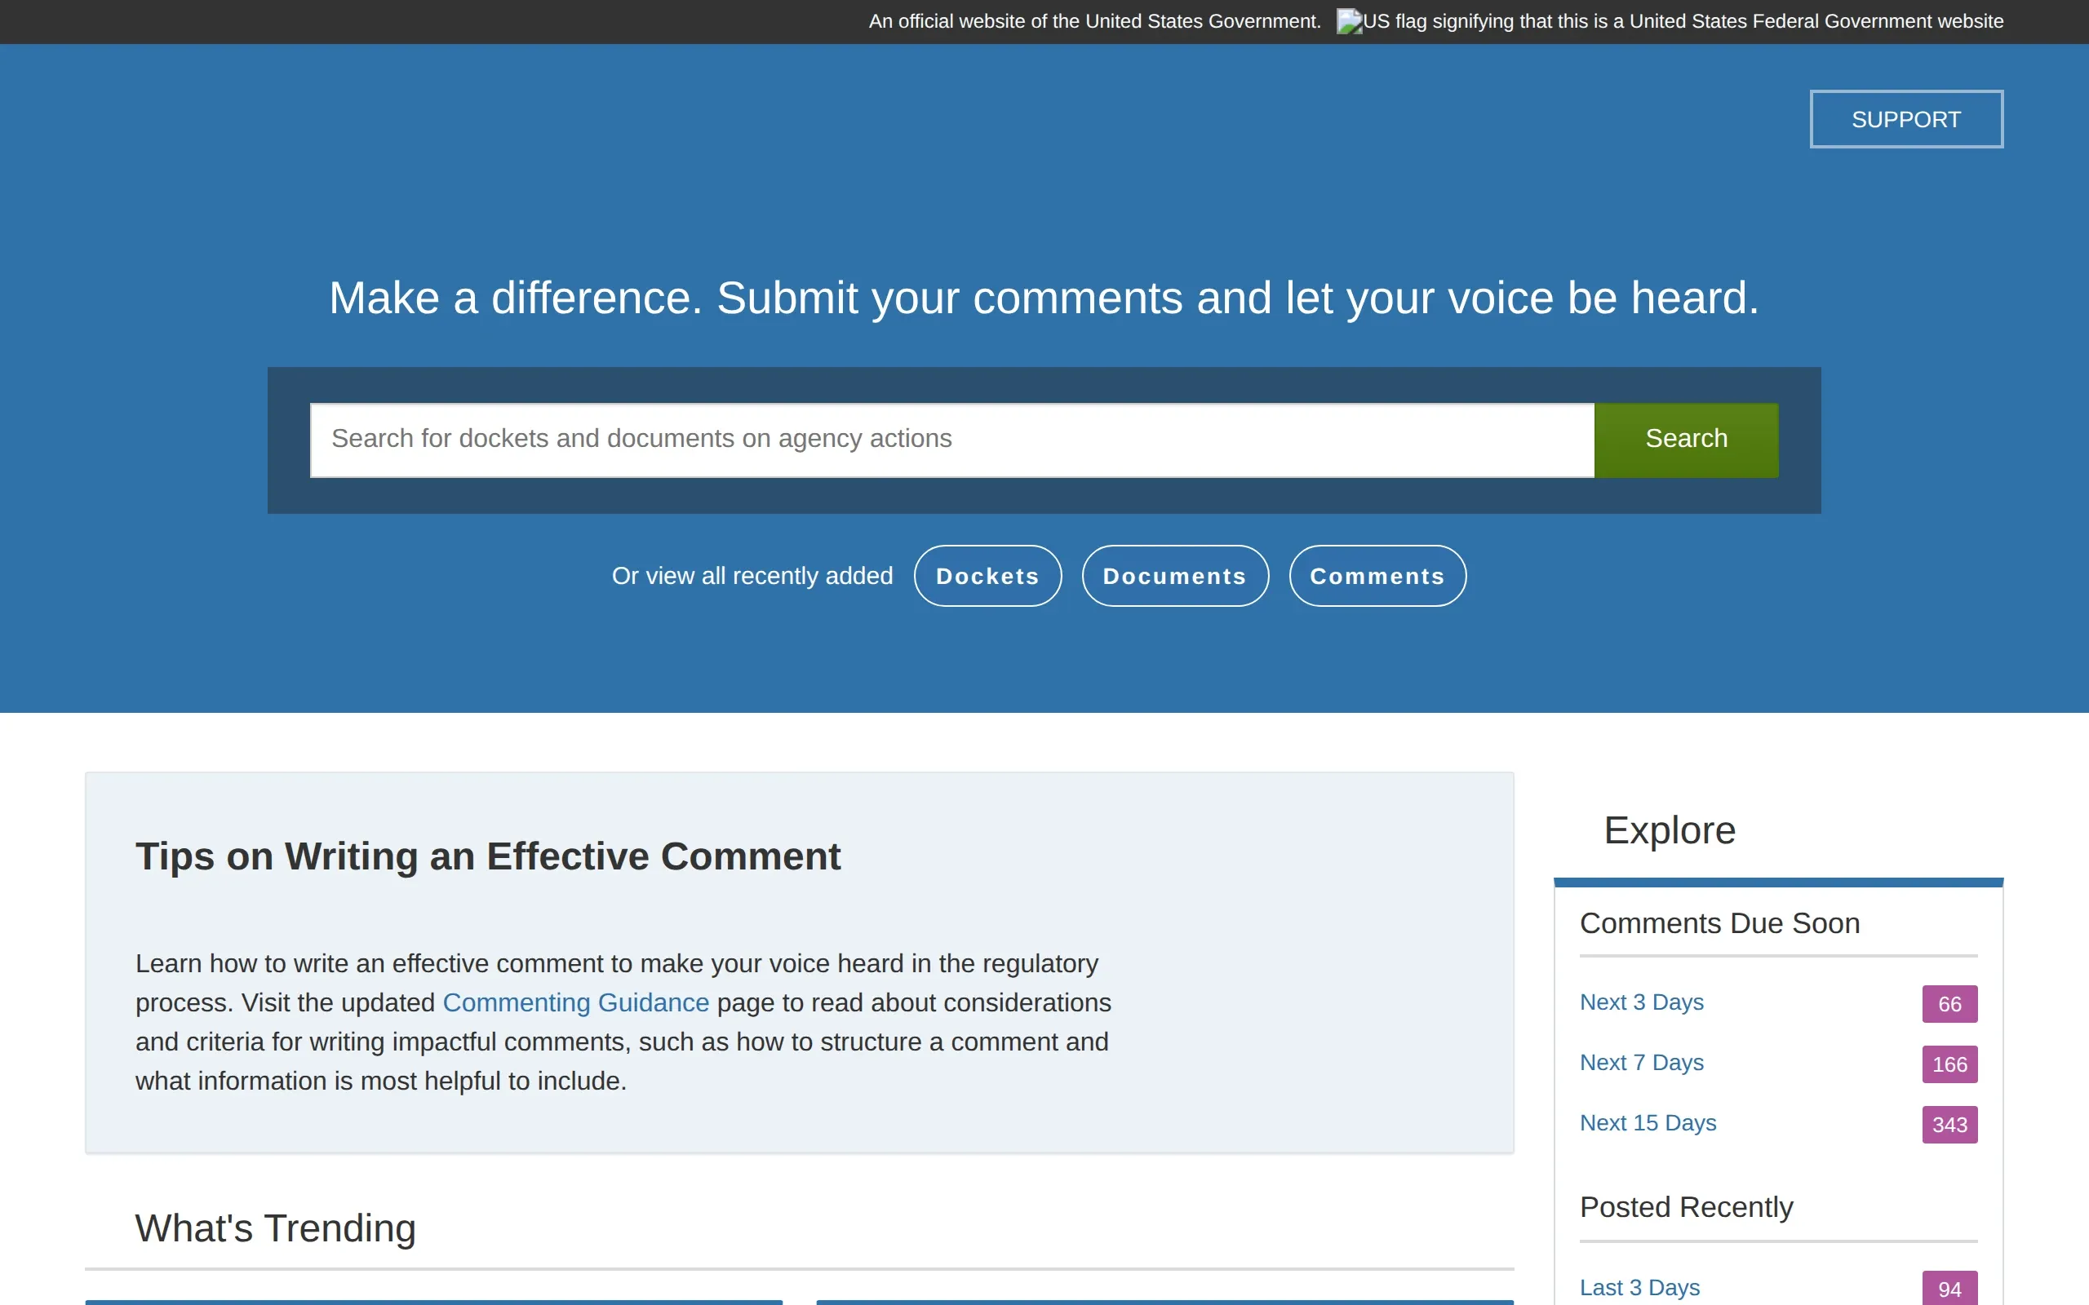Screen dimensions: 2089x1305
Task: Click the Explore heading
Action: click(x=1670, y=829)
